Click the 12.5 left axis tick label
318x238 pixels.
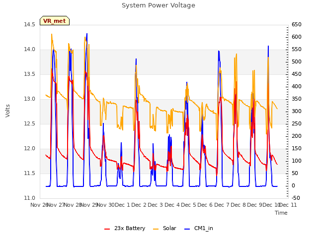(x=30, y=123)
